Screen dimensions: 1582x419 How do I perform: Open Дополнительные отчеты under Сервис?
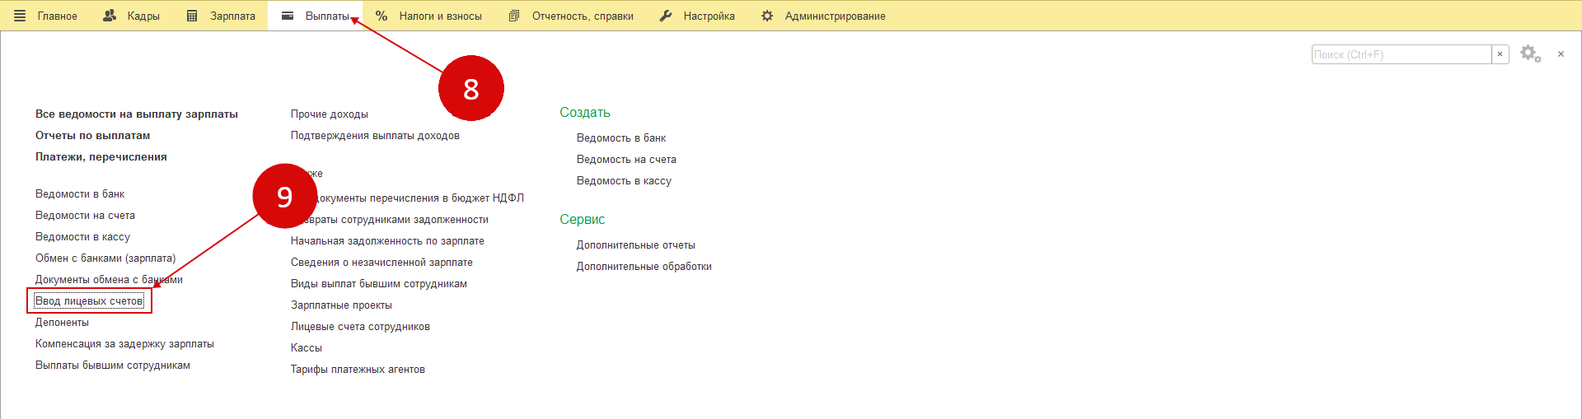pyautogui.click(x=636, y=245)
